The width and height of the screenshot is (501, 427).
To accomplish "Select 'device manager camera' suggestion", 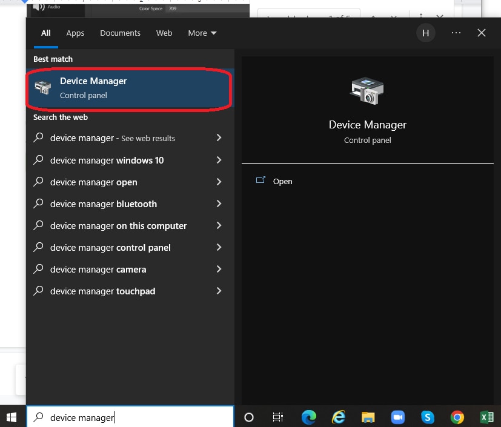I will tap(130, 270).
